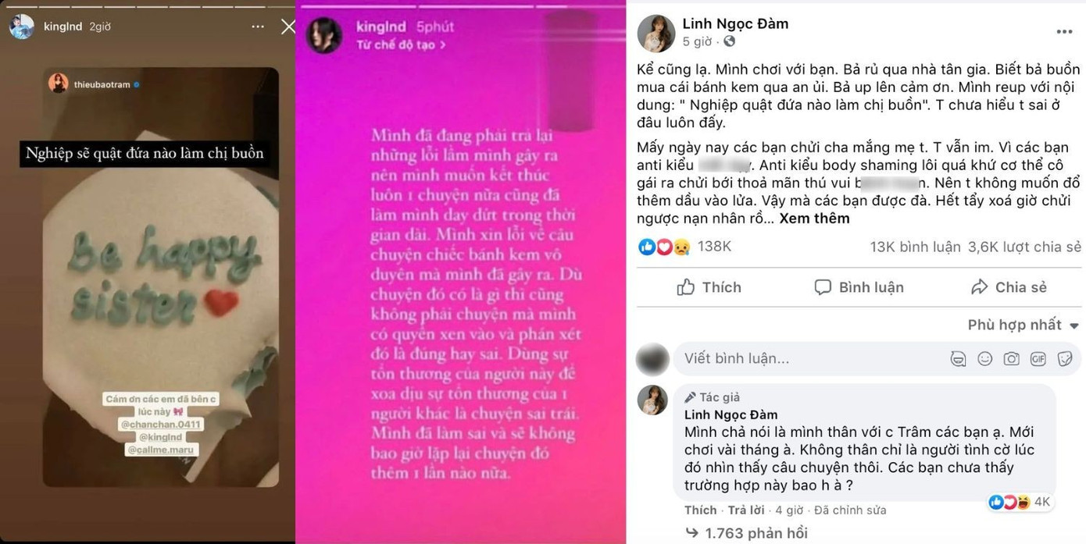Open emoji picker in comment box
The image size is (1086, 544).
(985, 359)
